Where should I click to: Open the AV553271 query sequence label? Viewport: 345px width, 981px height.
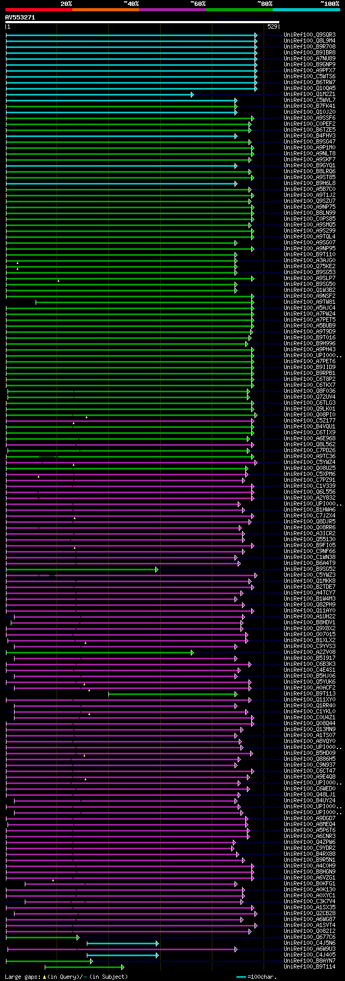(x=20, y=17)
